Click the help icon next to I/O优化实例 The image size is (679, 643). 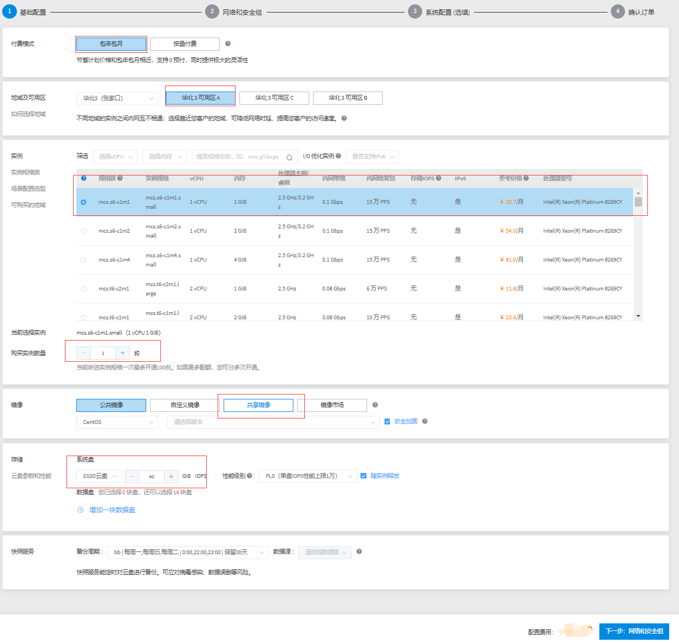click(x=339, y=156)
